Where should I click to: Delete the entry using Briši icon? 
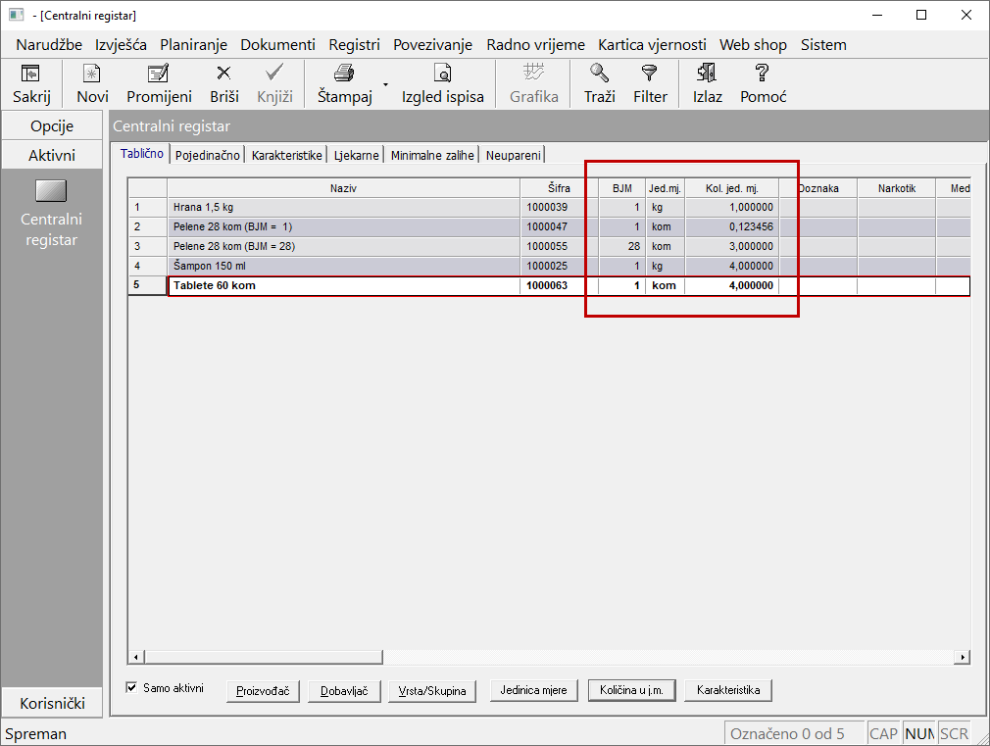pyautogui.click(x=223, y=75)
